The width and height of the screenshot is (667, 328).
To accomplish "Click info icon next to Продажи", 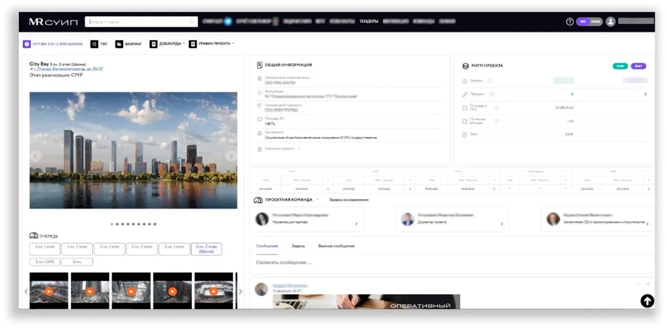I will [491, 94].
